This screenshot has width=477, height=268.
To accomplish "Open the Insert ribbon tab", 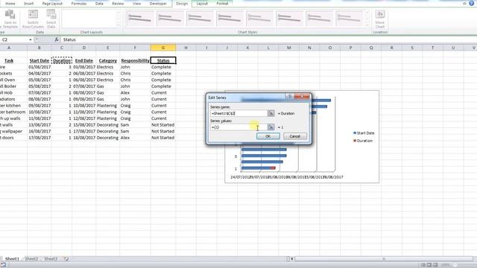I will point(28,4).
